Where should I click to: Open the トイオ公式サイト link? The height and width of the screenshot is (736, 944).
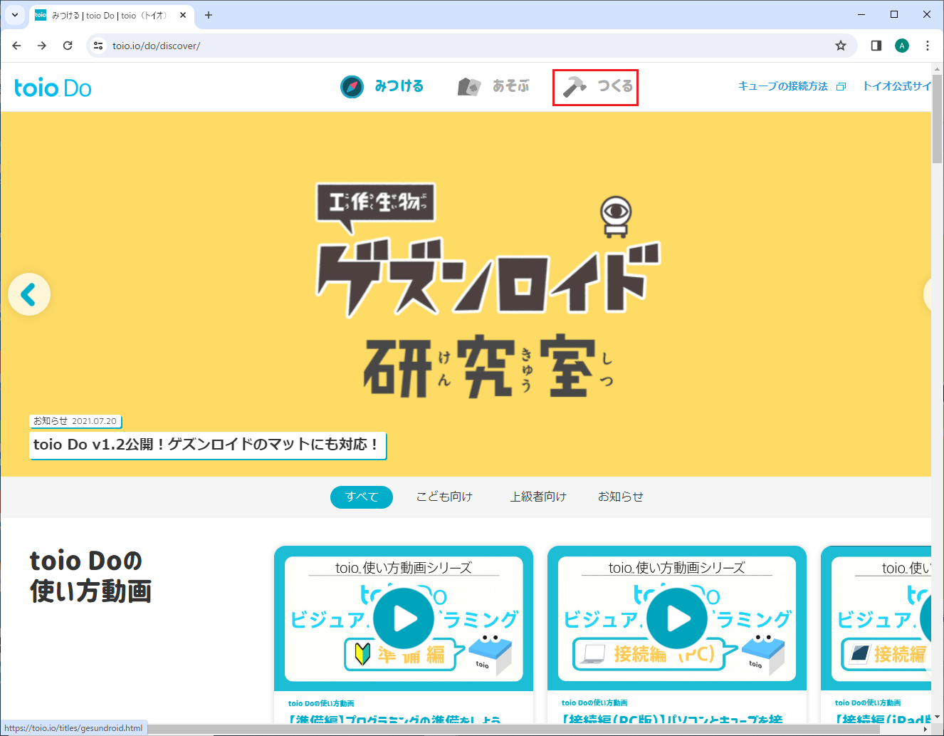896,85
